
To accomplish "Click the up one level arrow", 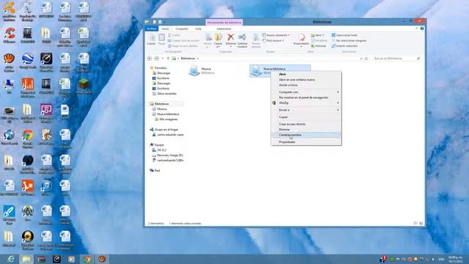I will tap(168, 59).
